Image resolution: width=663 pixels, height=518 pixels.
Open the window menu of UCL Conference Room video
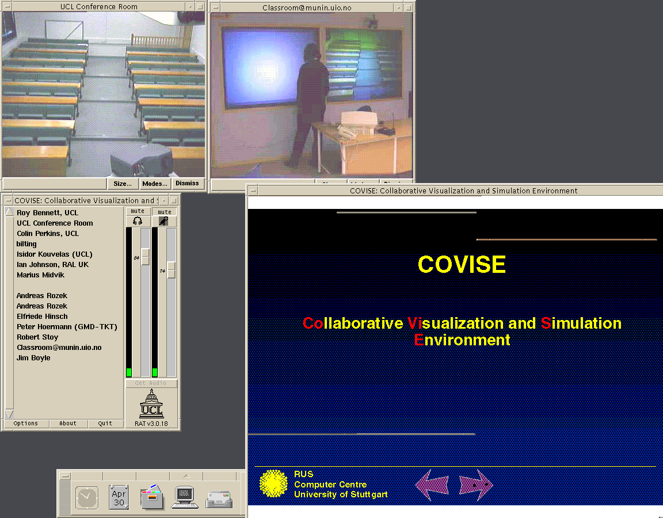pos(7,6)
